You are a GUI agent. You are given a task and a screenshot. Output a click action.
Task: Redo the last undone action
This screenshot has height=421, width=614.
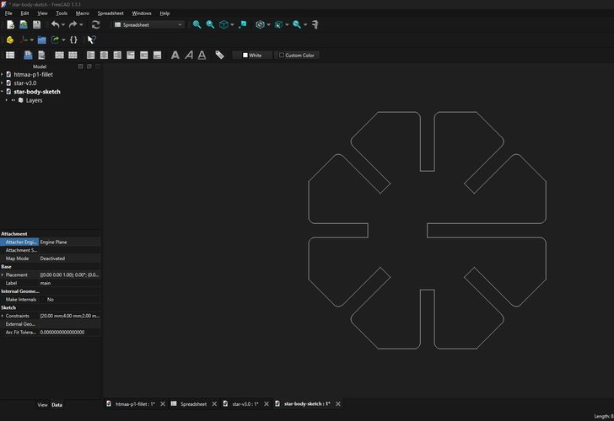(73, 24)
